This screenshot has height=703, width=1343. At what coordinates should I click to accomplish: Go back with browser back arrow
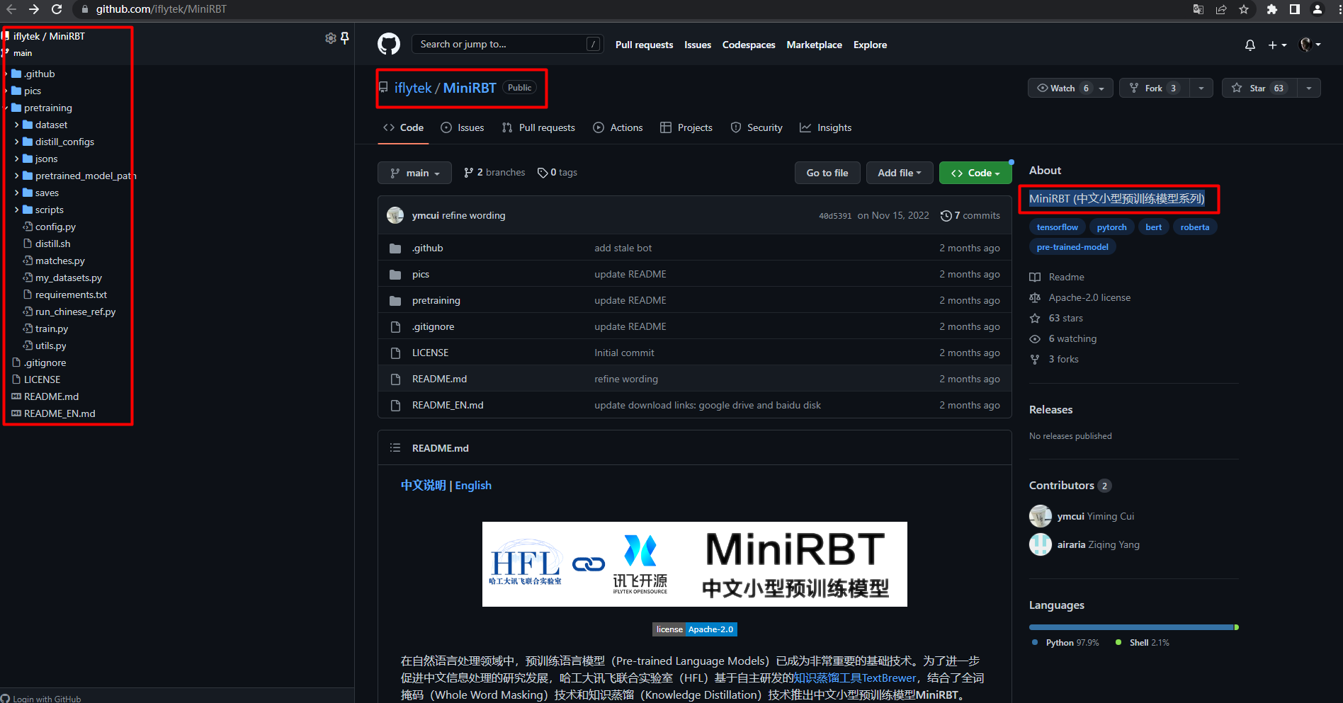click(11, 9)
